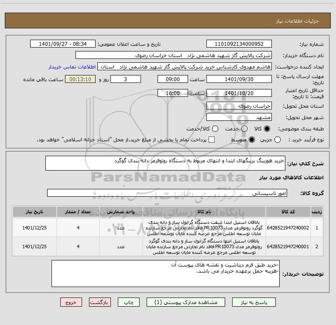Click the ردیف column header
Viewport: 336px width, 325px height.
317,212
